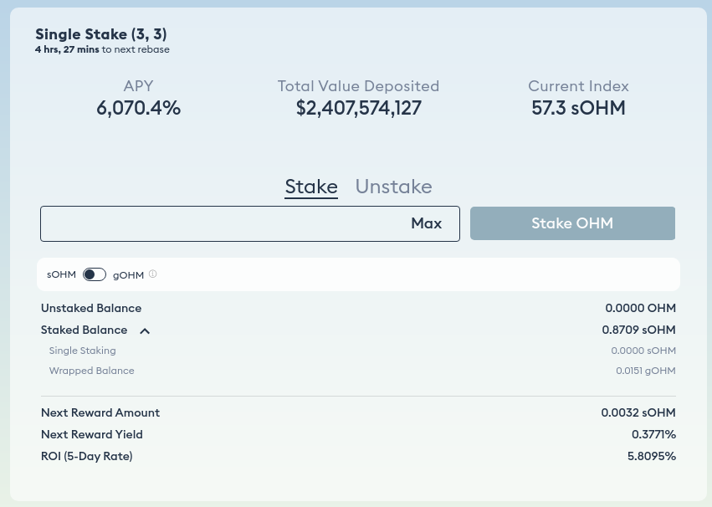Click the gOHM info icon
Image resolution: width=712 pixels, height=507 pixels.
152,274
